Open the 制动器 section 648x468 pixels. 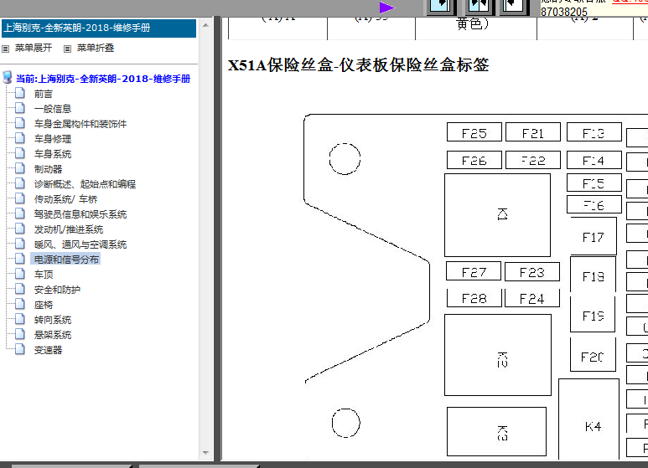tap(49, 169)
